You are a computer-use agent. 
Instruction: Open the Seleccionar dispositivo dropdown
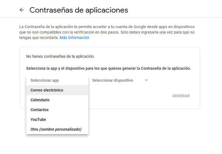coord(113,80)
